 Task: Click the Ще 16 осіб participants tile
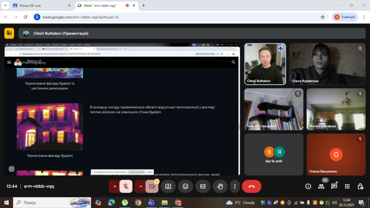click(x=274, y=155)
